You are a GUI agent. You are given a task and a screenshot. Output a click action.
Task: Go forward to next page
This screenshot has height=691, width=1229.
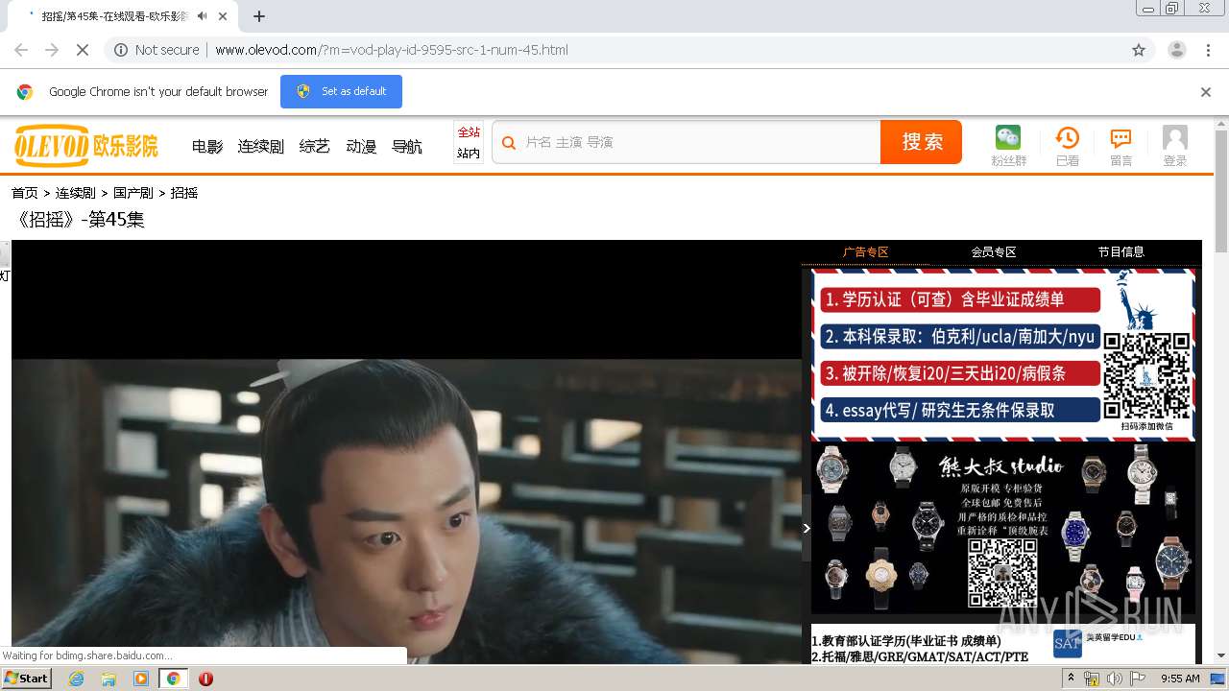pos(52,50)
